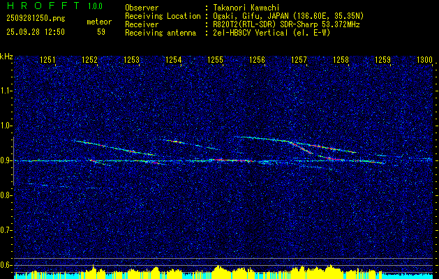The width and height of the screenshot is (439, 279).
Task: Click the 1253 time axis marker
Action: pyautogui.click(x=132, y=59)
